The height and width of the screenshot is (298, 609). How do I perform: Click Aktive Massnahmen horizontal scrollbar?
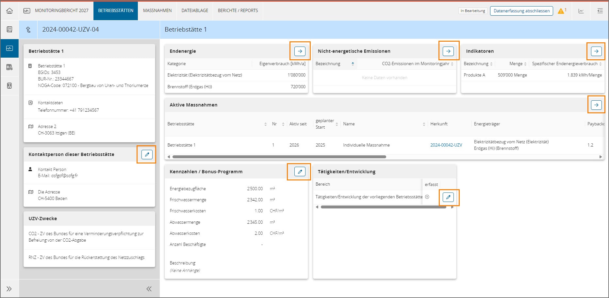point(279,157)
